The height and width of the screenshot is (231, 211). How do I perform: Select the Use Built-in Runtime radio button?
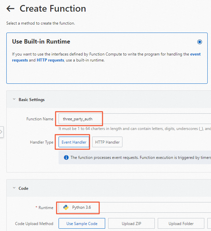click(x=199, y=42)
